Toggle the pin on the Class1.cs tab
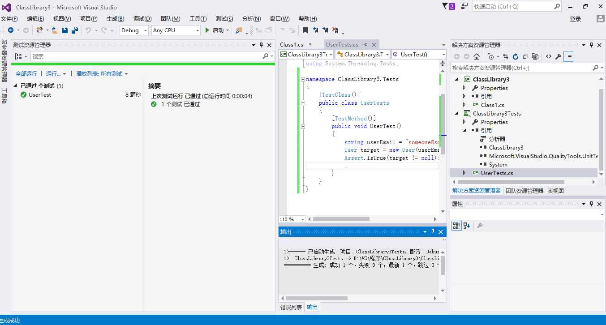606x325 pixels. tap(310, 44)
